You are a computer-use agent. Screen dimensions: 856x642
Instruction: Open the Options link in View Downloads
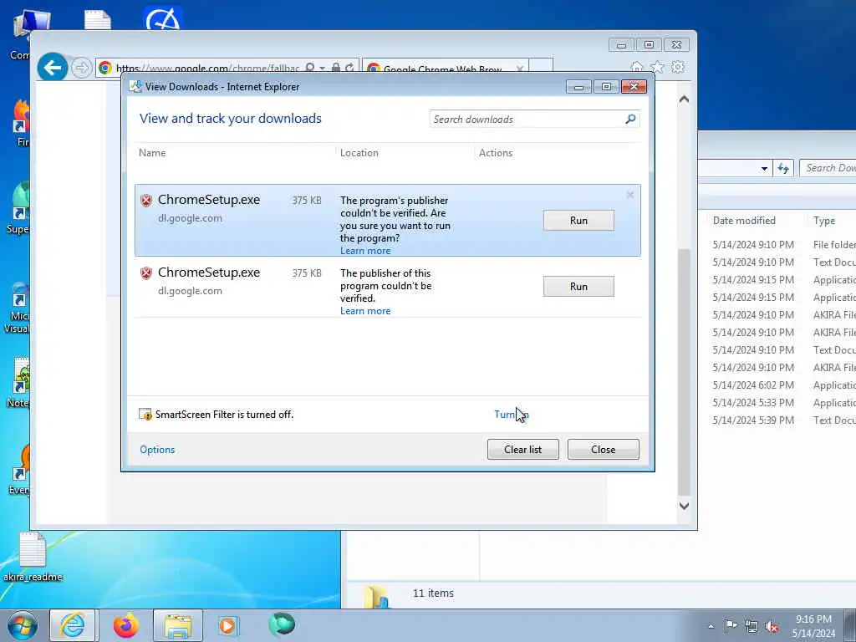[x=157, y=449]
